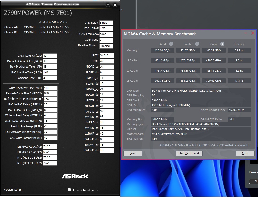Click the DRAM Frequency field showing 8000
This screenshot has width=258, height=199.
coord(106,34)
